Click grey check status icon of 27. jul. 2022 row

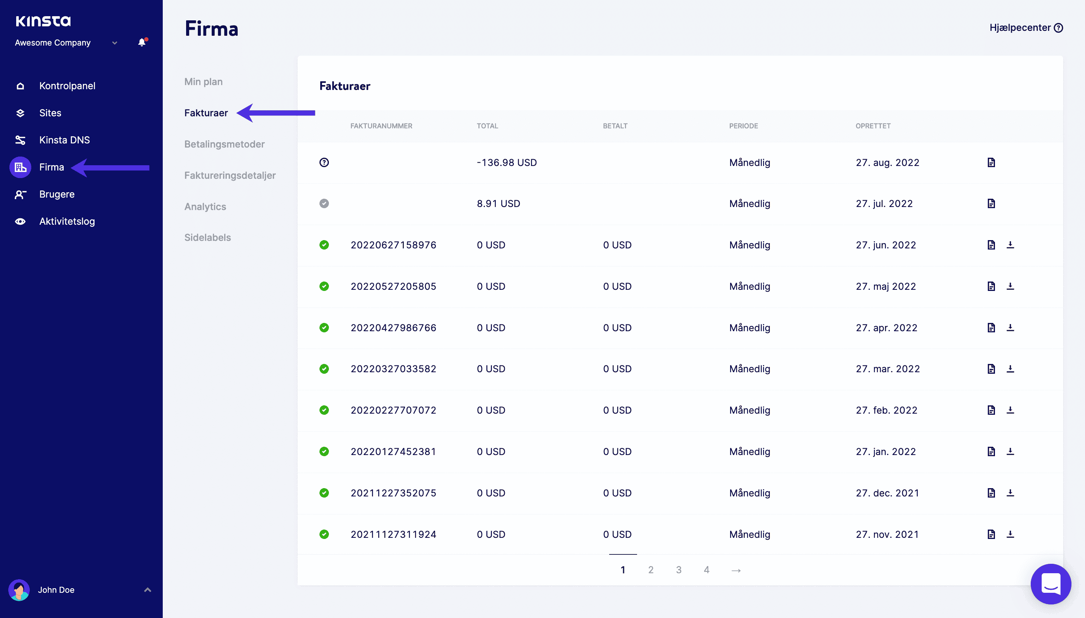tap(324, 204)
